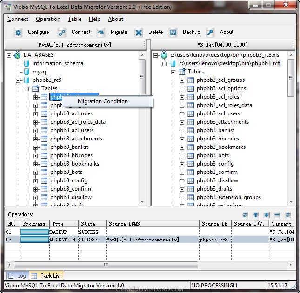Click the mysql database icon

[x=27, y=72]
